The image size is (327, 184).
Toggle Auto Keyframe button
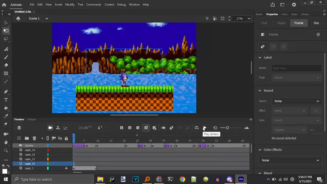pos(146,128)
